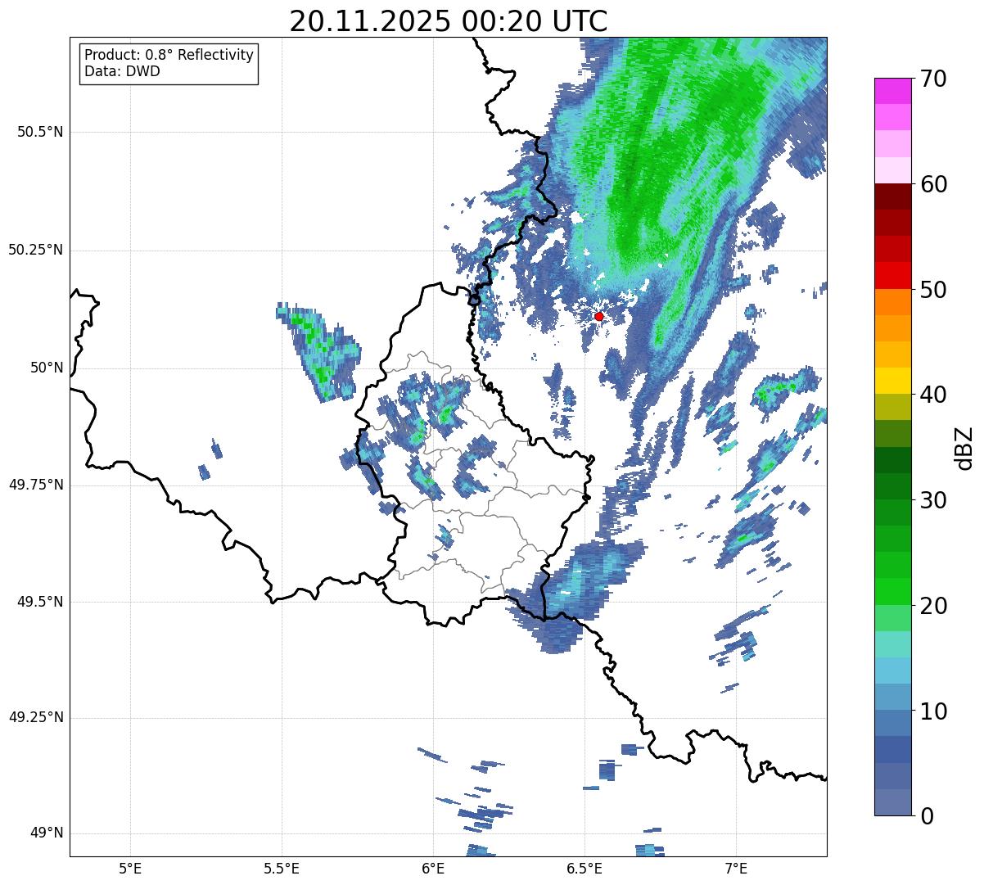The height and width of the screenshot is (885, 984).
Task: Click the 50.5°N latitude label
Action: click(40, 132)
